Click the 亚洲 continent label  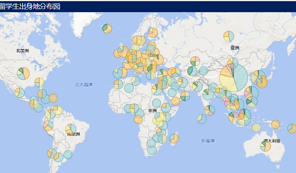(235, 48)
